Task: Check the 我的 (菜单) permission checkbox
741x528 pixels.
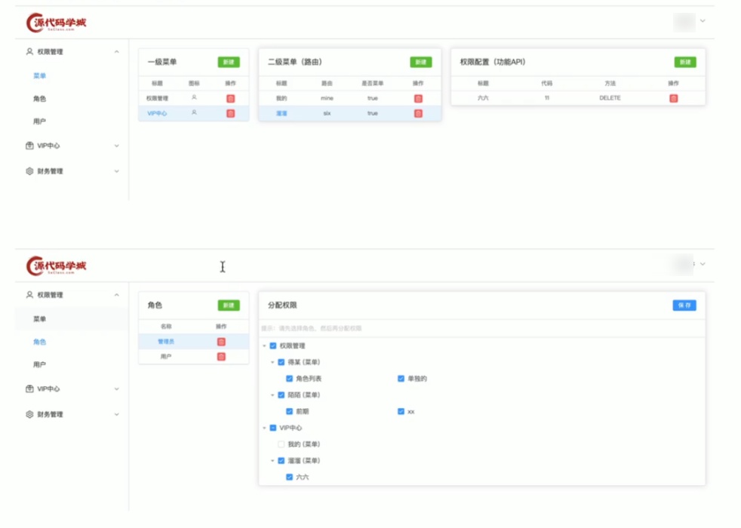Action: pos(281,444)
